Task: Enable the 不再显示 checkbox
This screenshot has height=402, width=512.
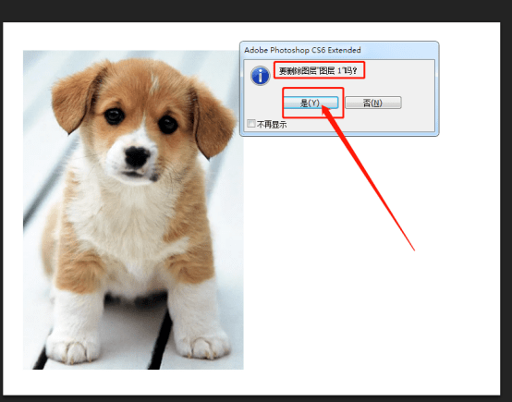Action: pos(251,124)
